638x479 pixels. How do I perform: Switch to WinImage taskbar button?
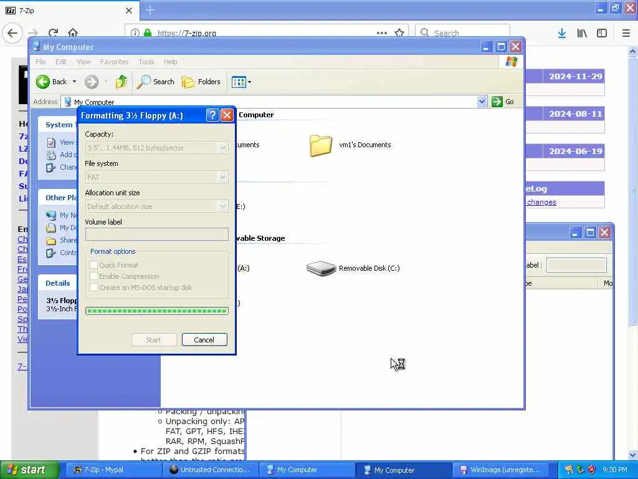[x=500, y=470]
